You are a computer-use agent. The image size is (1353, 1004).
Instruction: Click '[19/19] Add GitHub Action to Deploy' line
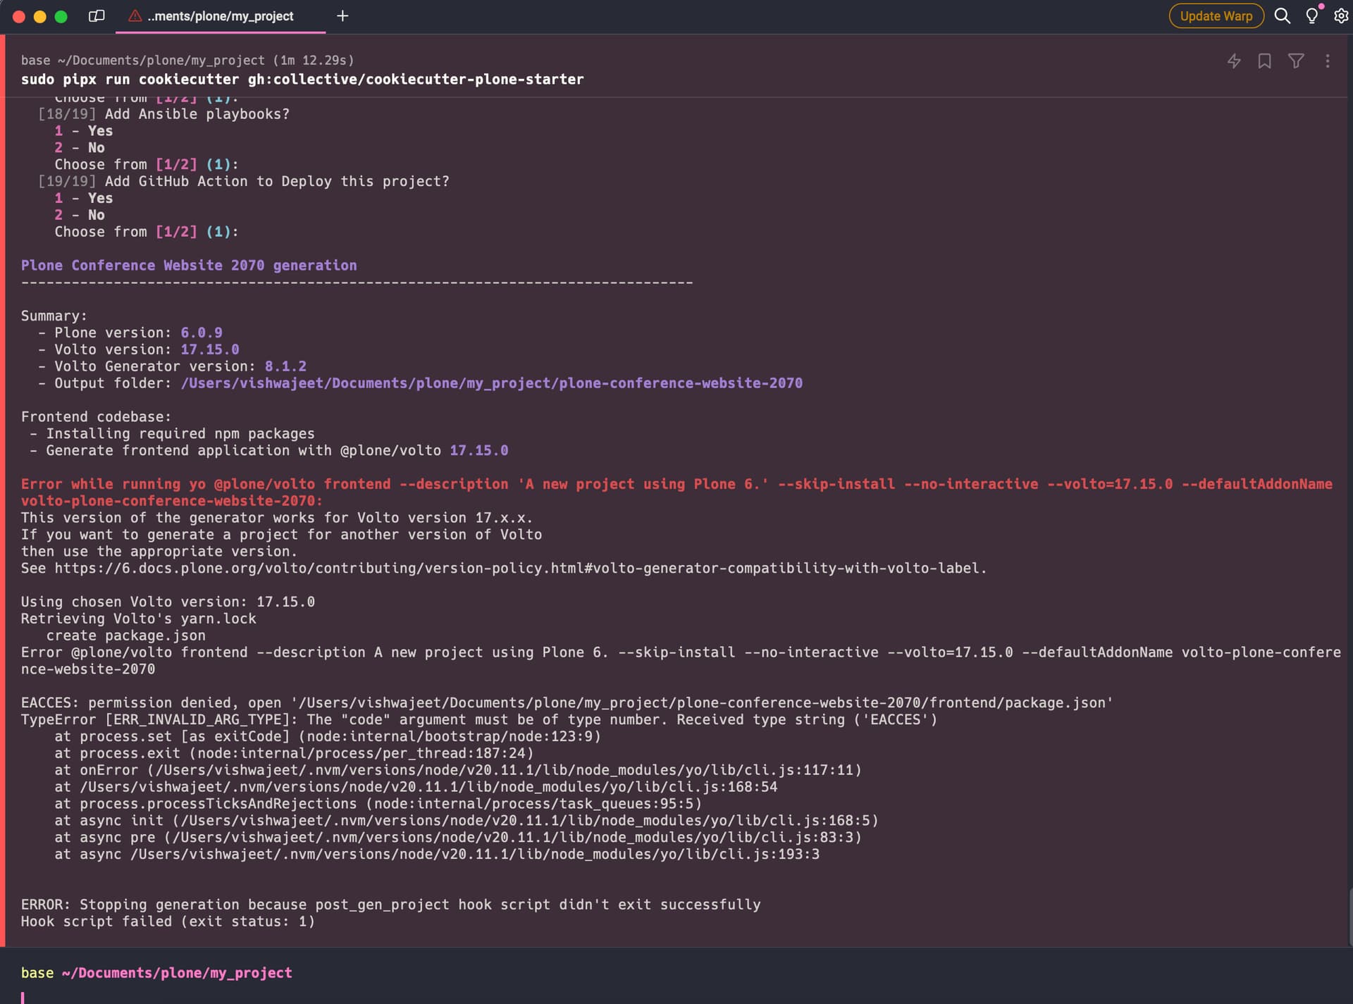pyautogui.click(x=243, y=182)
